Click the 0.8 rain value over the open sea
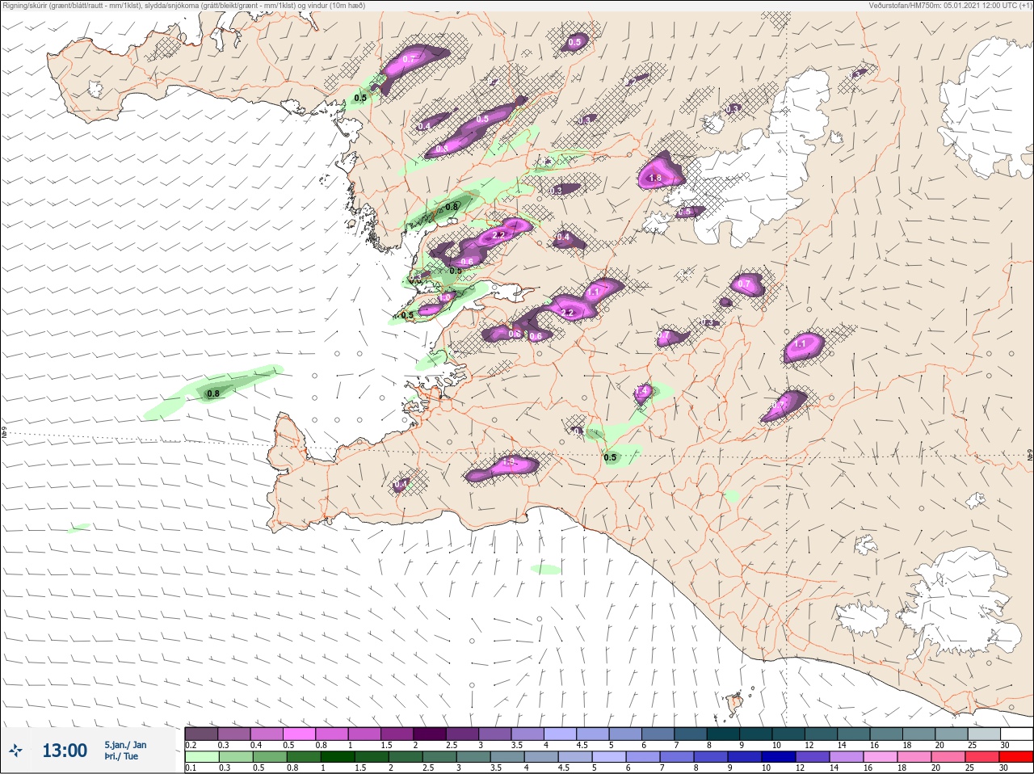The height and width of the screenshot is (774, 1034). (213, 394)
